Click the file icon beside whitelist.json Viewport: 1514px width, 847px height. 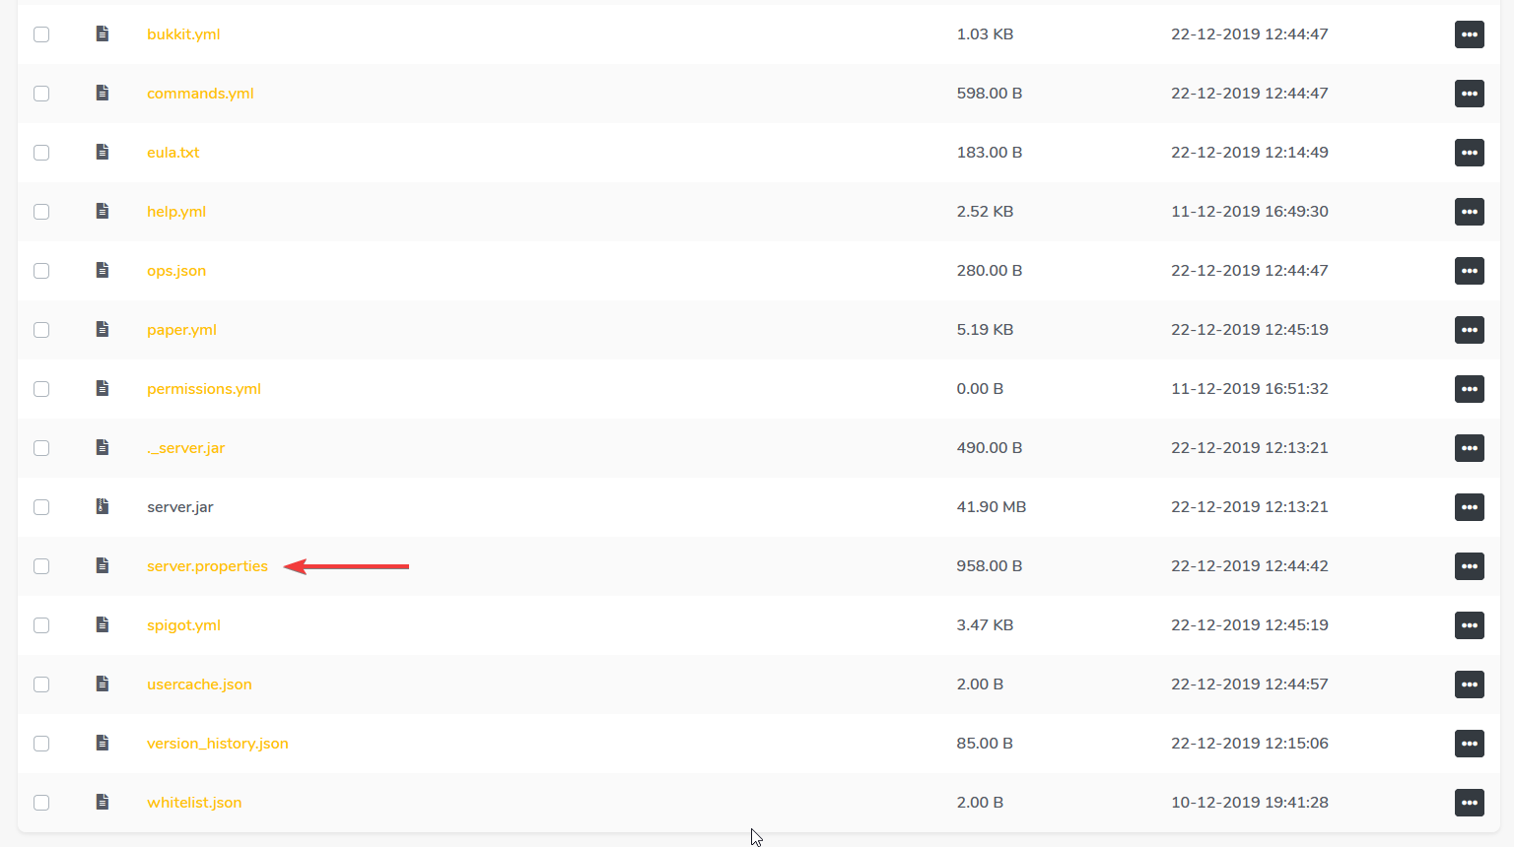[102, 803]
